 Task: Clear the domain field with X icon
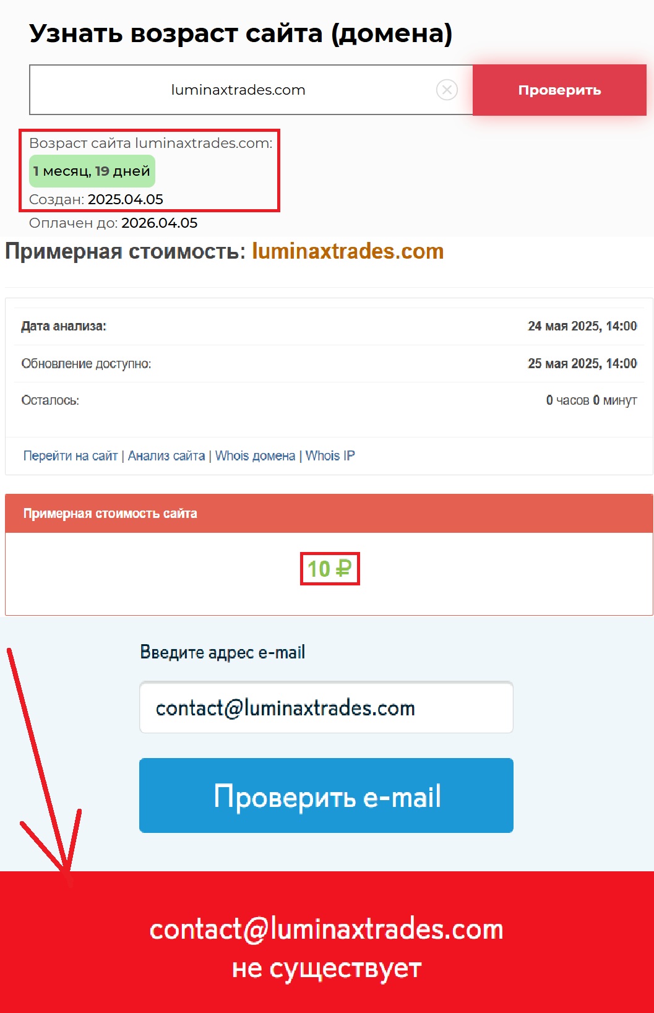(x=447, y=90)
